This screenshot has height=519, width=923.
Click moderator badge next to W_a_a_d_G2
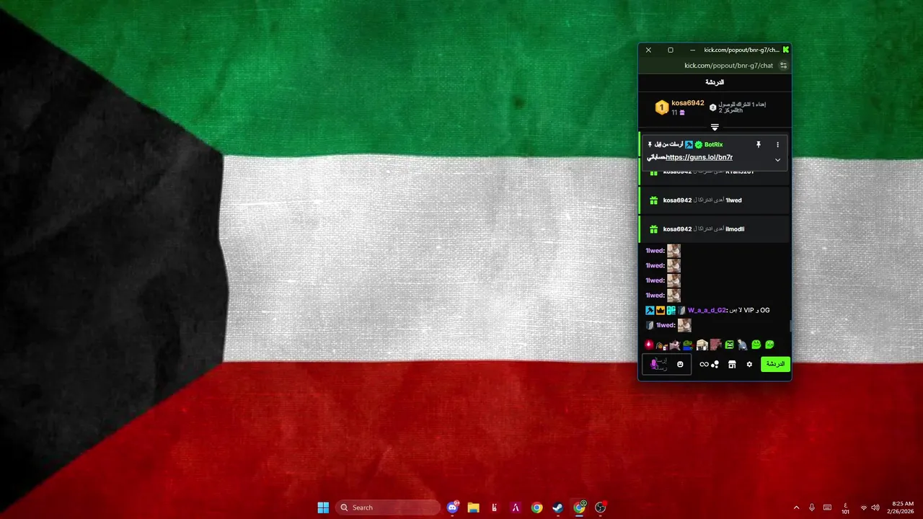pos(650,311)
